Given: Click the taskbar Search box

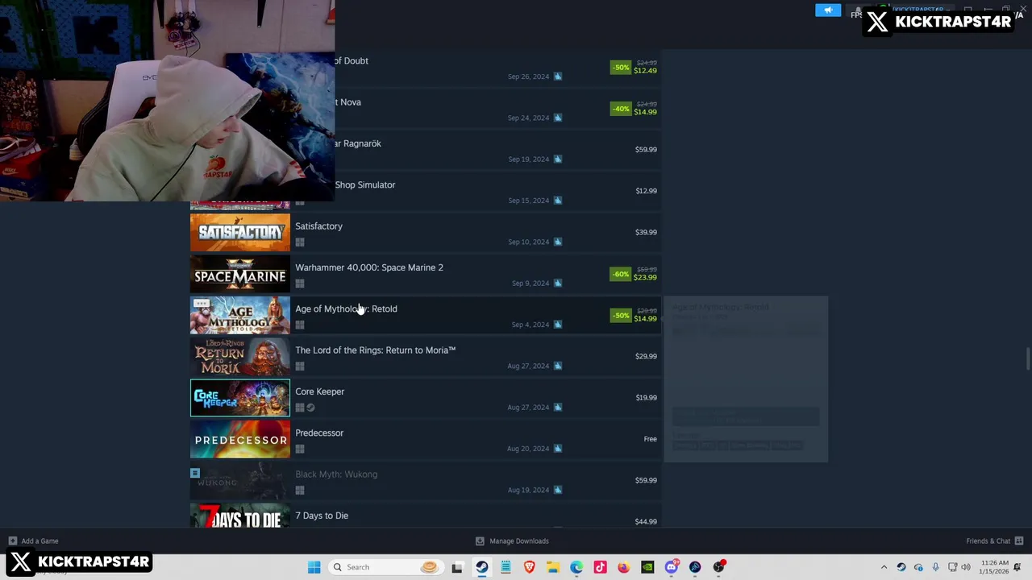Looking at the screenshot, I should click(385, 567).
